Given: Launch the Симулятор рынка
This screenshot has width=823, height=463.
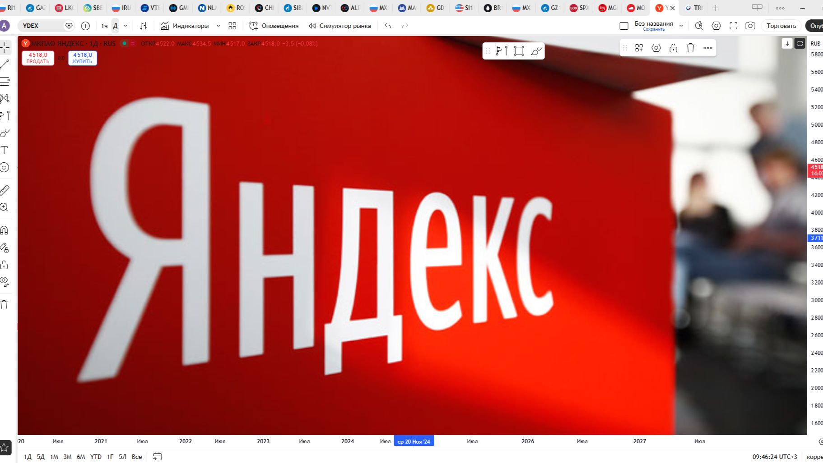Looking at the screenshot, I should [344, 26].
